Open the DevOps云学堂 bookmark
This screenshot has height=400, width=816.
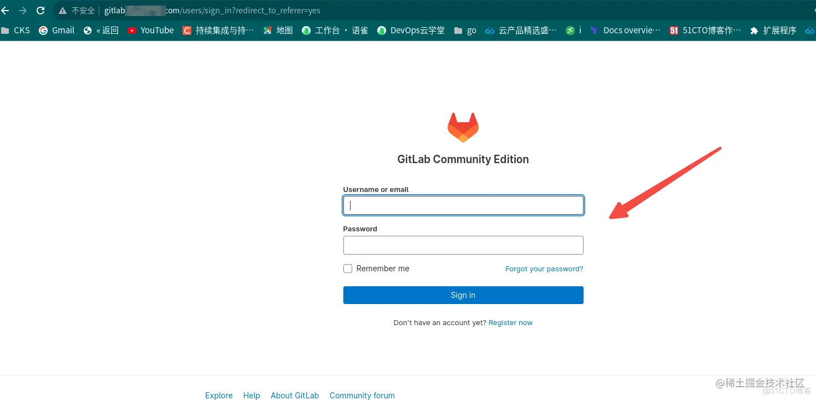(411, 31)
